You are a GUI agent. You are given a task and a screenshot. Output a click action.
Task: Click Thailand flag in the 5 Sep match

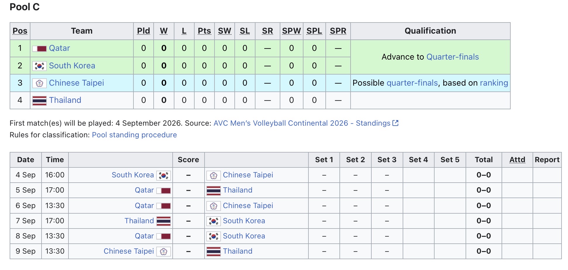coord(214,191)
